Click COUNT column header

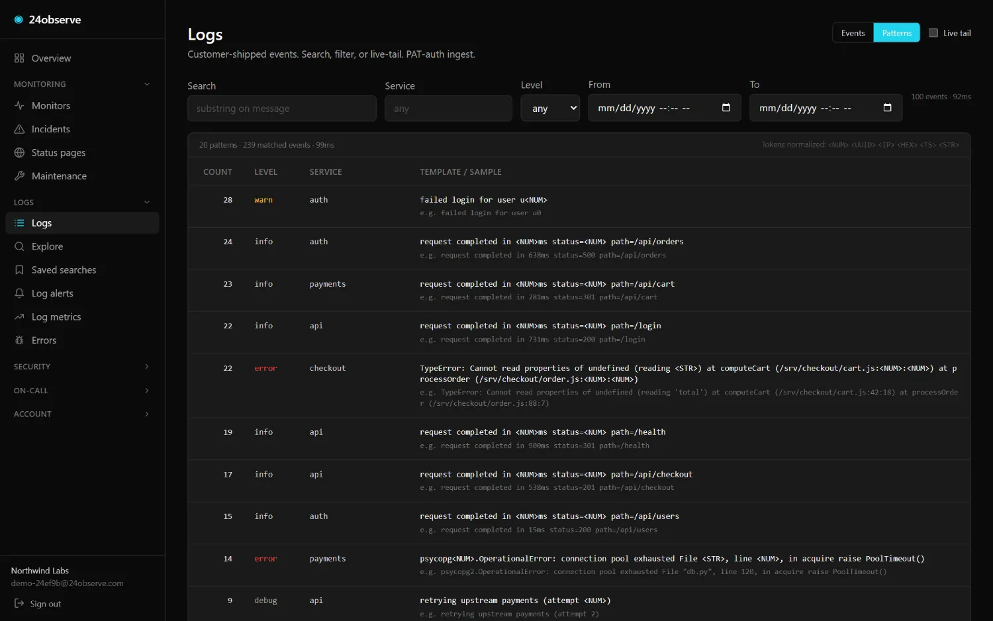tap(218, 172)
